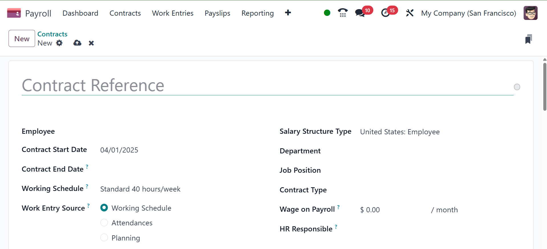This screenshot has width=547, height=249.
Task: Select the Attendances radio option
Action: coord(104,223)
